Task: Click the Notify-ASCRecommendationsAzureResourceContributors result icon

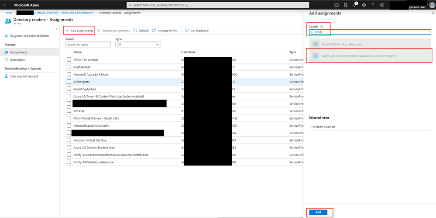Action: [x=315, y=56]
